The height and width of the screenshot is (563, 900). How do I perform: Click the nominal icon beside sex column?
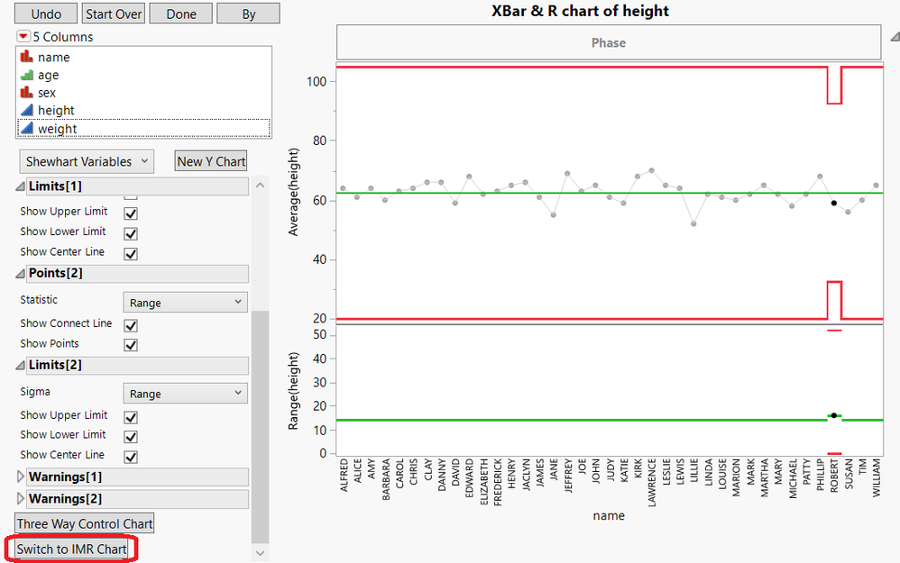tap(27, 92)
